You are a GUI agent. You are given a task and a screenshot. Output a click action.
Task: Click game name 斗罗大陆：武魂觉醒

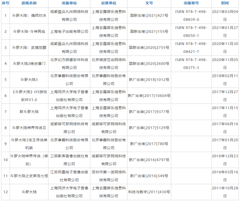pos(29,48)
